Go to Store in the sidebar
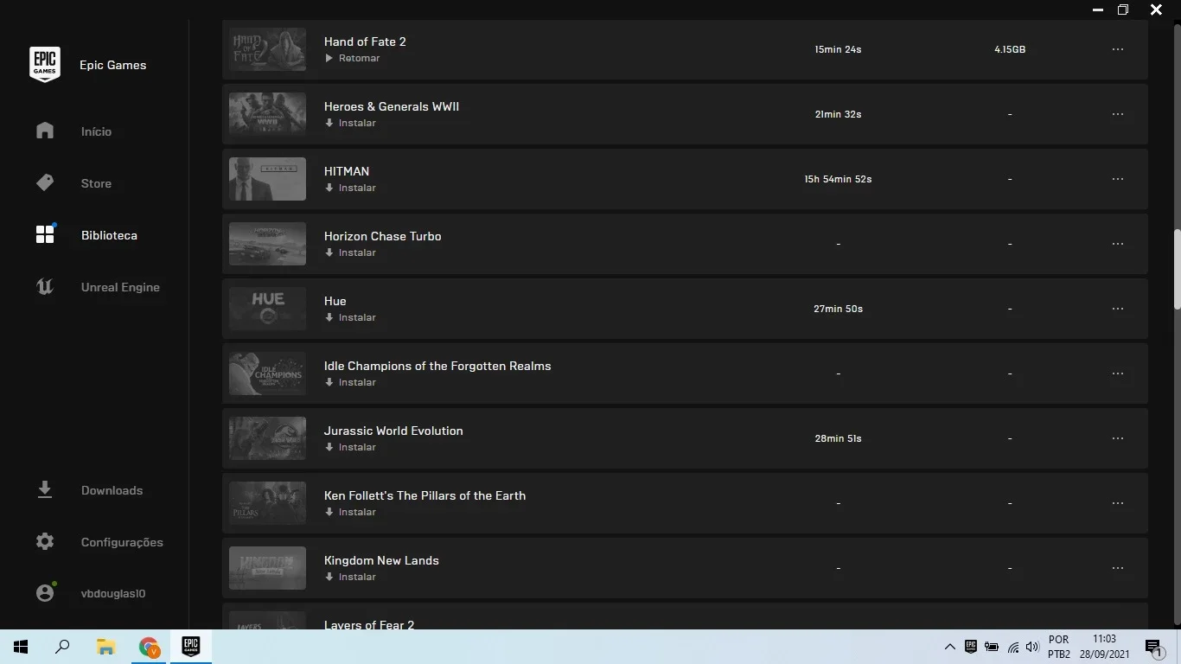1181x664 pixels. (x=96, y=183)
